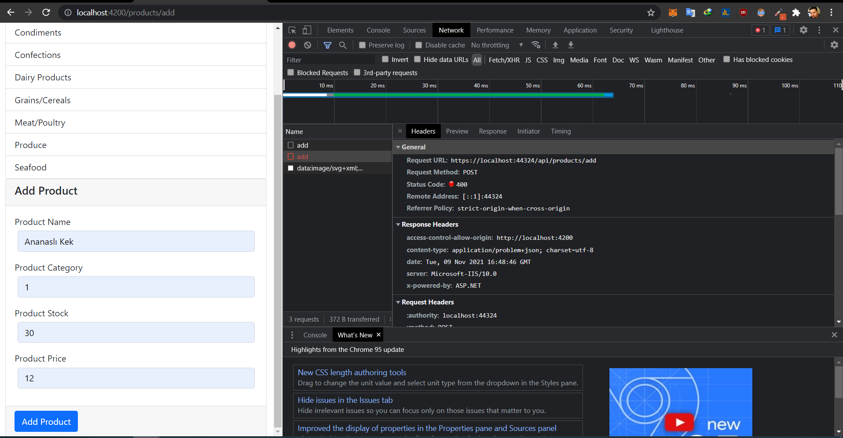Image resolution: width=843 pixels, height=438 pixels.
Task: Check Hide data URLs
Action: [418, 59]
